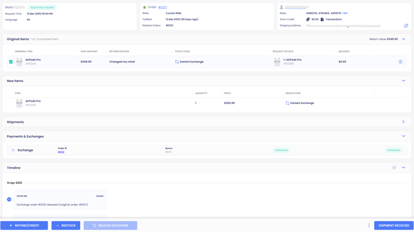
Task: Show more RMAs via the +64 link
Action: pos(345,13)
